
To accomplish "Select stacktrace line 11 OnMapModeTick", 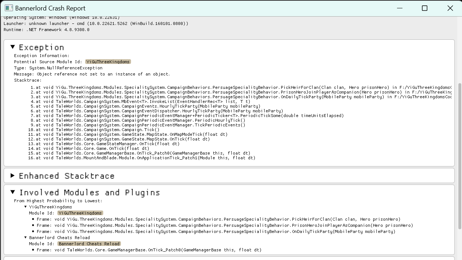I will pyautogui.click(x=128, y=134).
